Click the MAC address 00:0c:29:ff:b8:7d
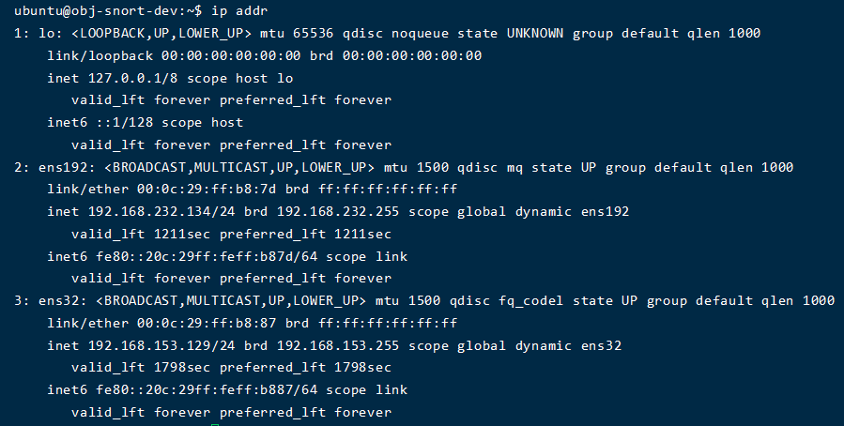Image resolution: width=844 pixels, height=426 pixels. pyautogui.click(x=207, y=189)
